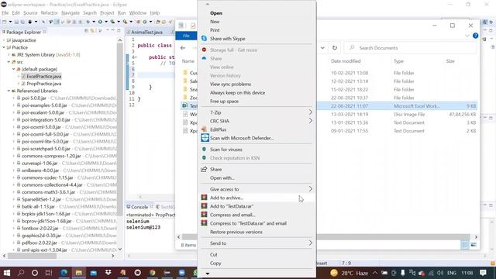The image size is (496, 279).
Task: Select New in the context menu
Action: coord(215,22)
